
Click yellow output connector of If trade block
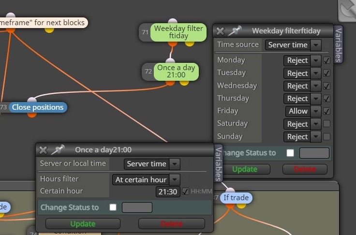point(241,206)
